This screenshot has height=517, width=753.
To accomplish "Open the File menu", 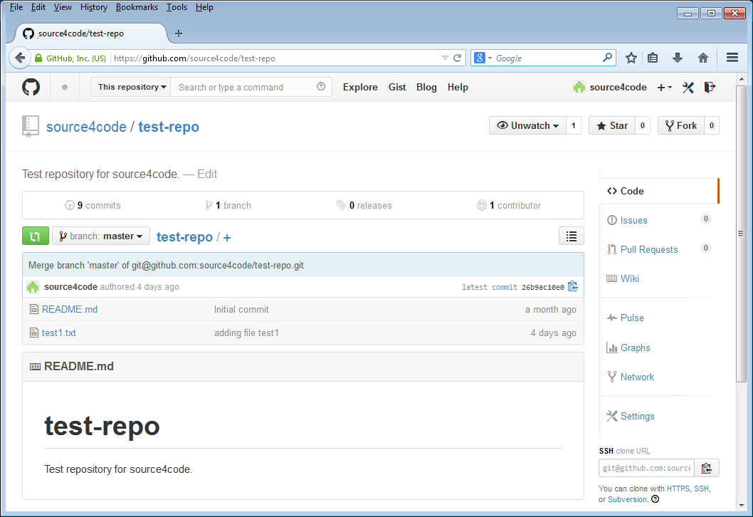I will tap(16, 7).
